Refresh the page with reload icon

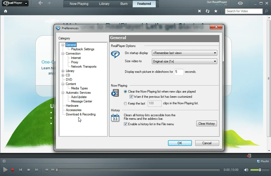tap(207, 11)
